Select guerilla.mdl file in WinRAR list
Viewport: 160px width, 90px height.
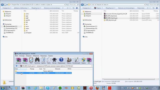(43, 73)
